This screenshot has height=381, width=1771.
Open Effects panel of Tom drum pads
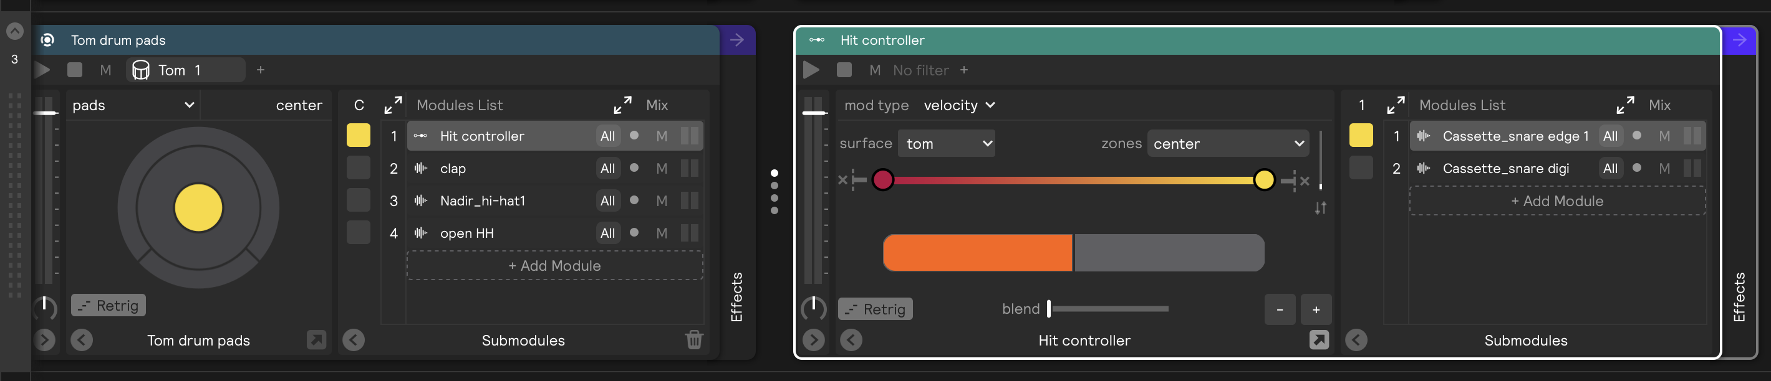pos(736,296)
